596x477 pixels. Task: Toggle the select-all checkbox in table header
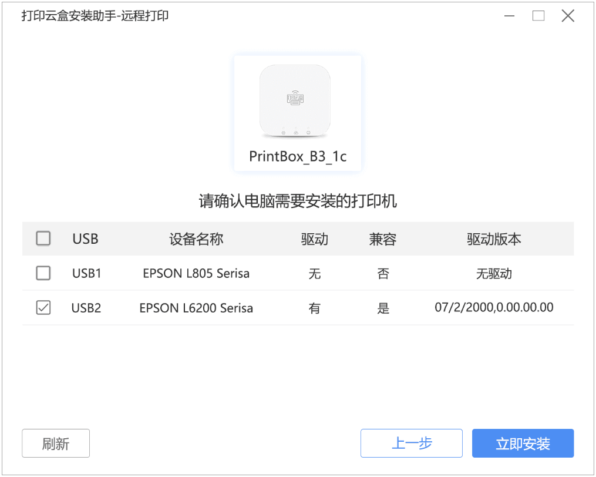[43, 238]
